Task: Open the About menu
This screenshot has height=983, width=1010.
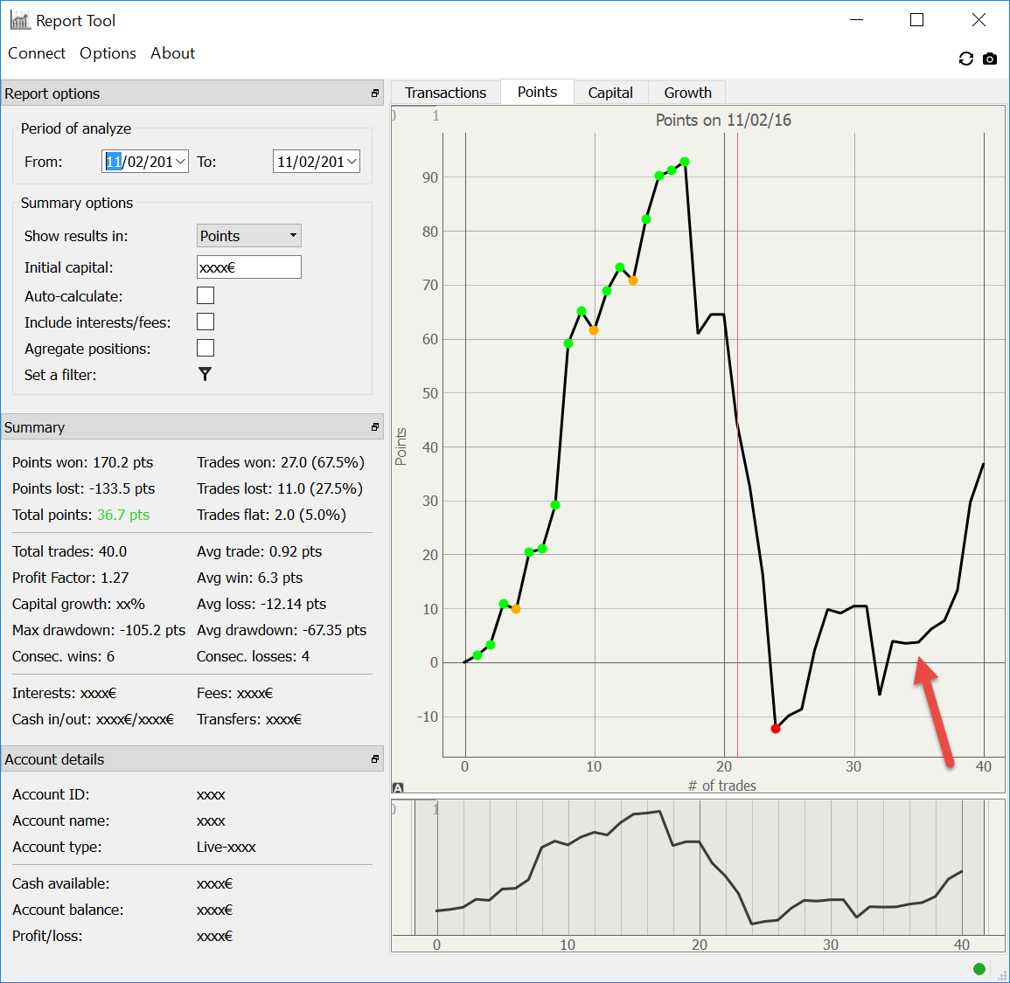Action: [x=172, y=53]
